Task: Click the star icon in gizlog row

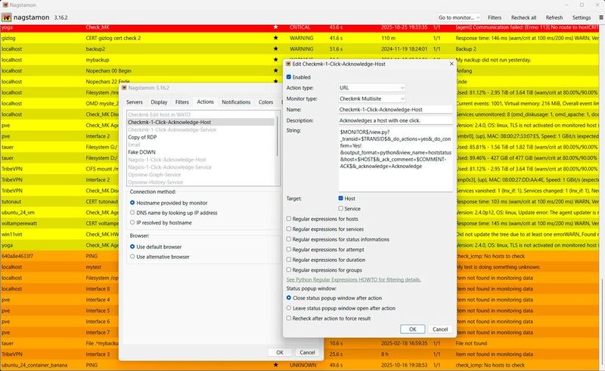Action: [x=275, y=38]
